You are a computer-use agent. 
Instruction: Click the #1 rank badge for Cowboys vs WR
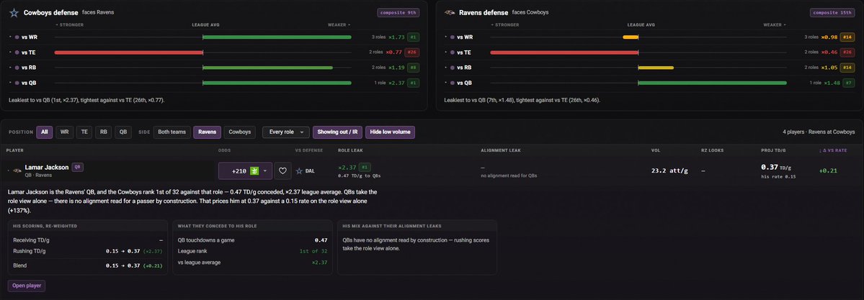pos(414,37)
